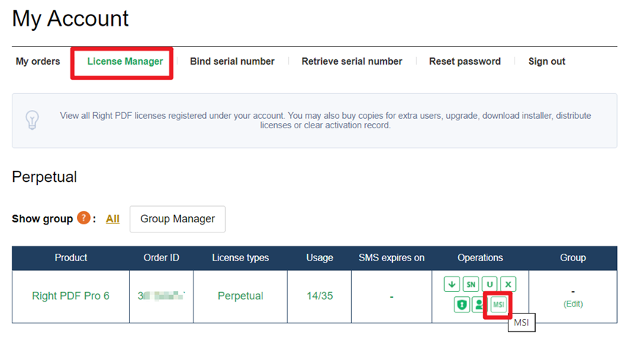Open the My orders tab
Screen dimensions: 634x344
pos(38,61)
